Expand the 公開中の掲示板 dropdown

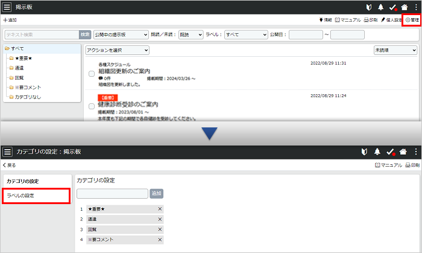(121, 35)
